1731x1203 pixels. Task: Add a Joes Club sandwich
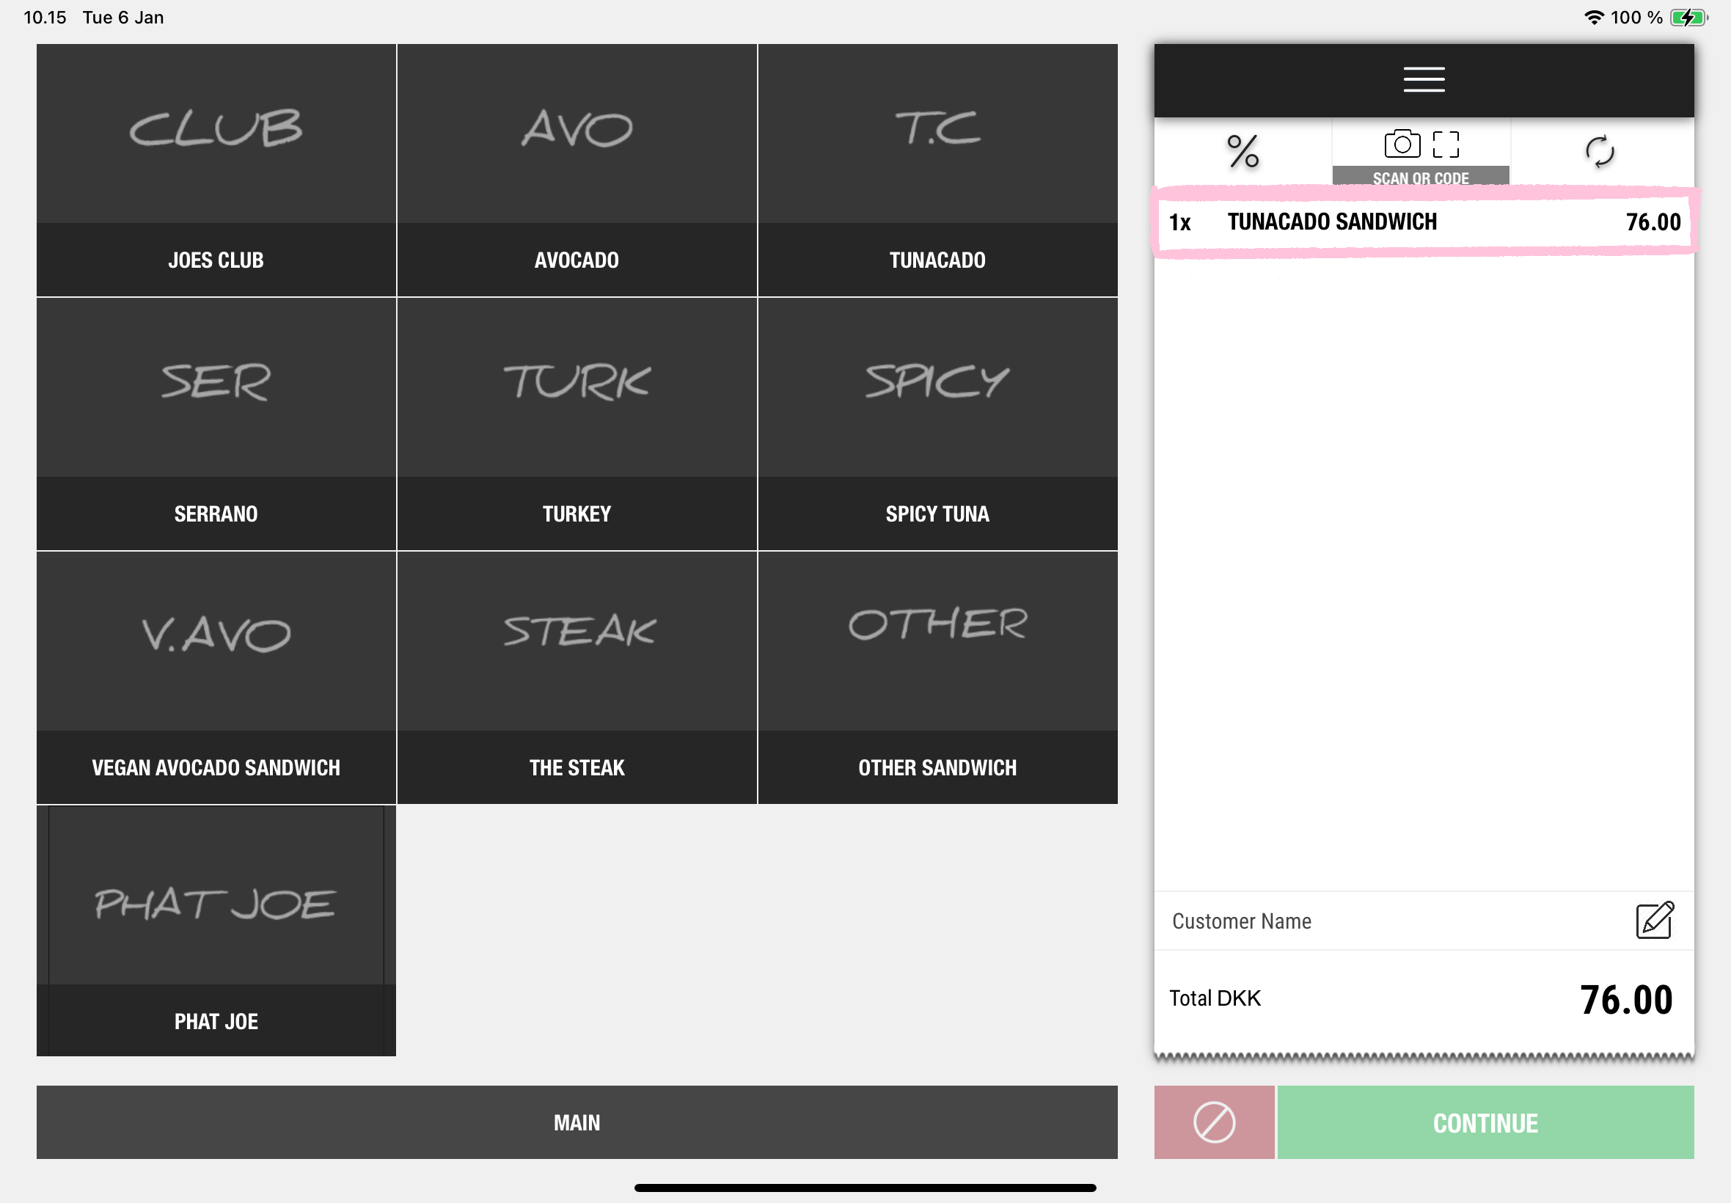point(216,169)
